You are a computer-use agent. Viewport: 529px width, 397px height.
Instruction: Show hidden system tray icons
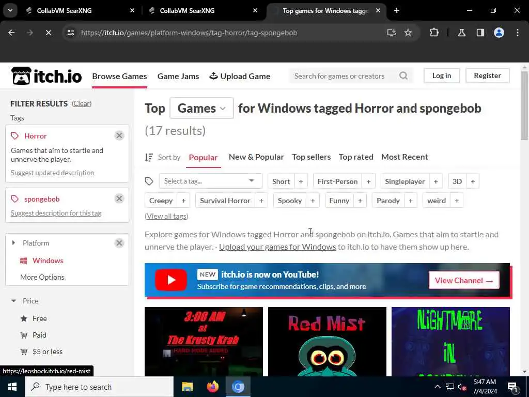click(x=437, y=387)
